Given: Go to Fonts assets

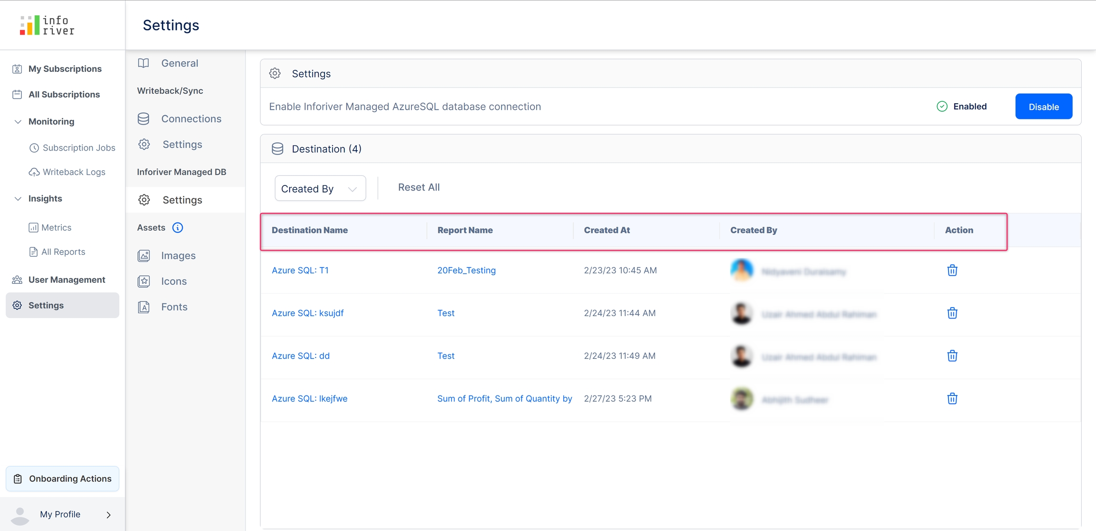Looking at the screenshot, I should [174, 307].
